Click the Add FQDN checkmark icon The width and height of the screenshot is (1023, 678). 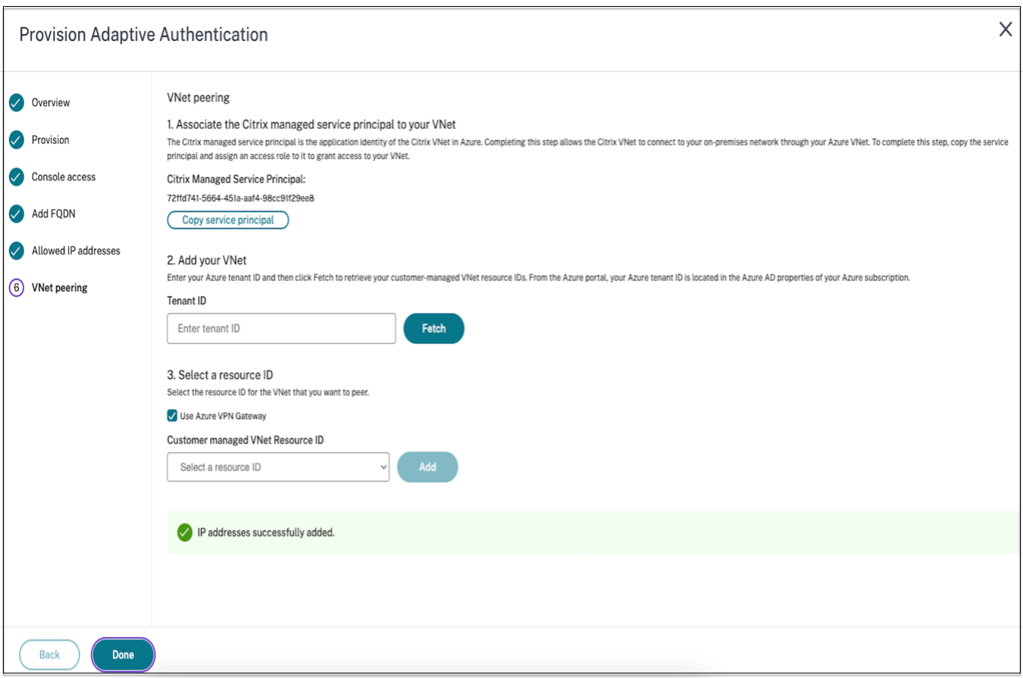pyautogui.click(x=17, y=214)
